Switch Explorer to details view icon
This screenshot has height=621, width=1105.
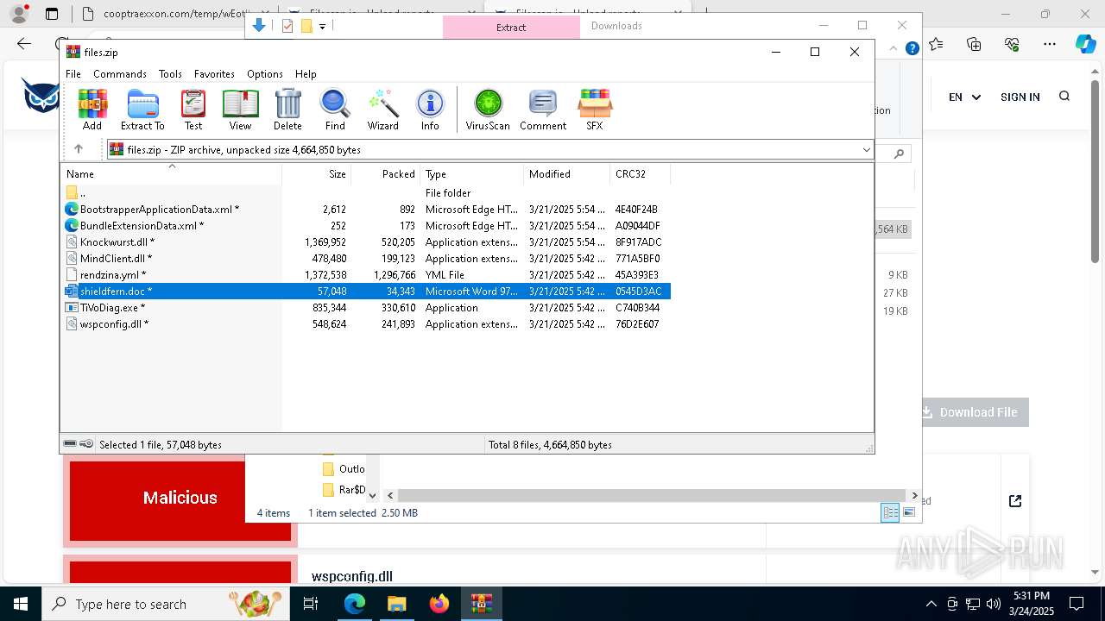(x=890, y=513)
